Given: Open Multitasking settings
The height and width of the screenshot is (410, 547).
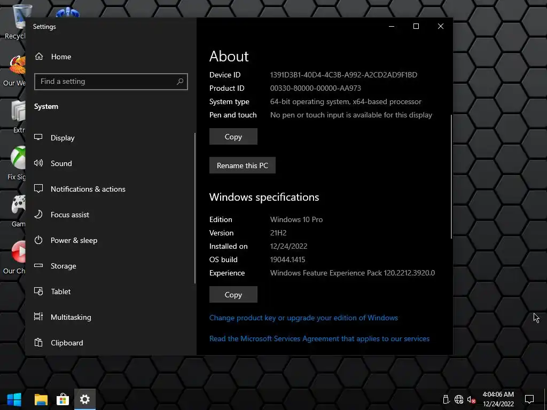Looking at the screenshot, I should pyautogui.click(x=111, y=317).
